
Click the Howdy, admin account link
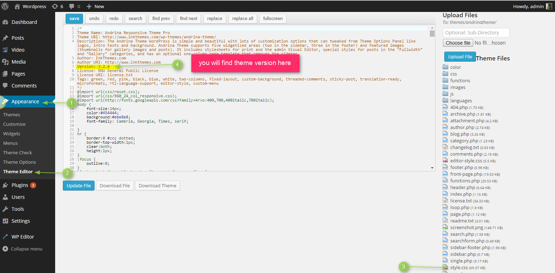click(528, 6)
